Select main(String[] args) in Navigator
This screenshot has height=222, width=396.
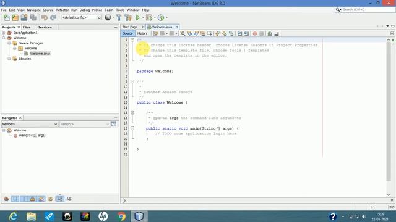click(x=32, y=136)
